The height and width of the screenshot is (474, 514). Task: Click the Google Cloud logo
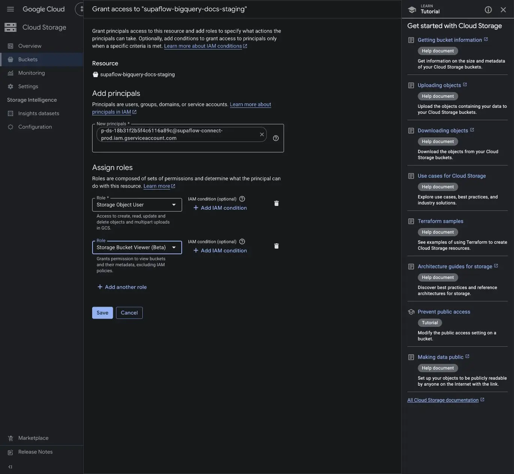click(43, 9)
